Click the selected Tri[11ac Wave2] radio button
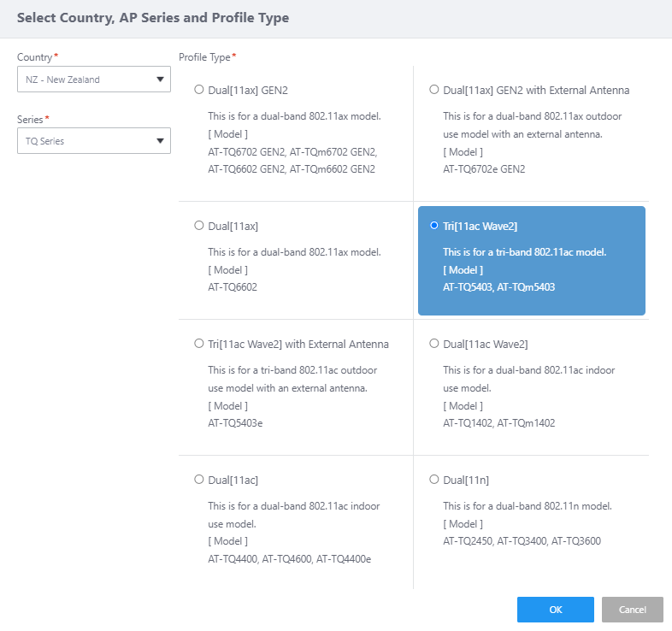This screenshot has width=672, height=631. point(434,226)
